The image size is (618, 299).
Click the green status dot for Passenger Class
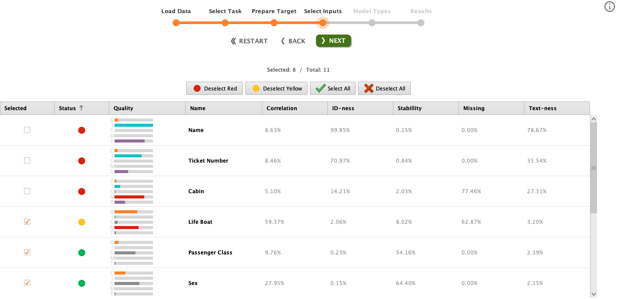(81, 252)
